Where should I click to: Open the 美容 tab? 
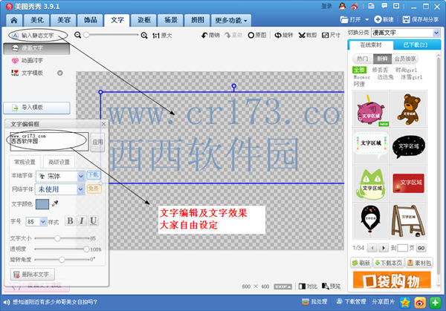pyautogui.click(x=64, y=20)
